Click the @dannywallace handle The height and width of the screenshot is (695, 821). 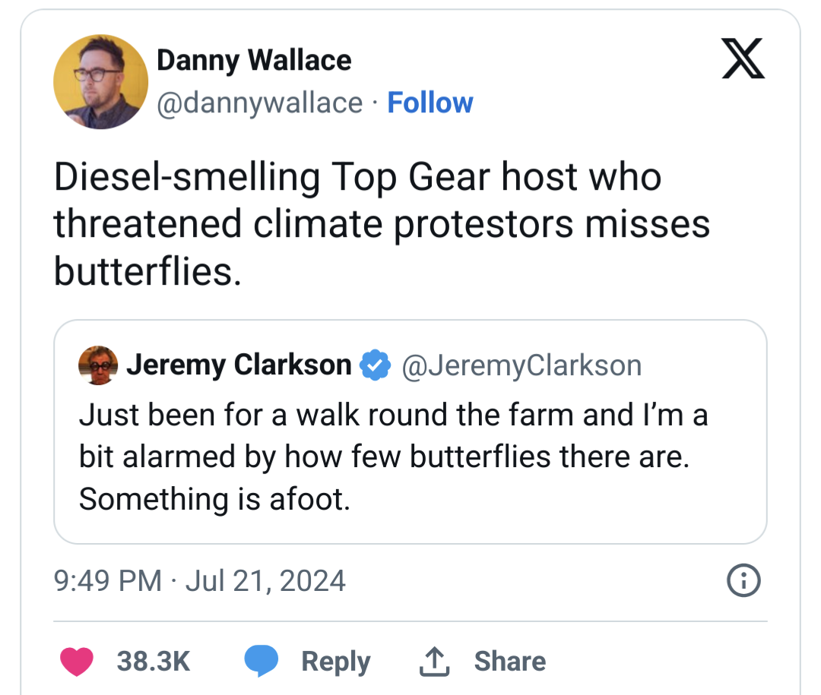click(x=259, y=103)
